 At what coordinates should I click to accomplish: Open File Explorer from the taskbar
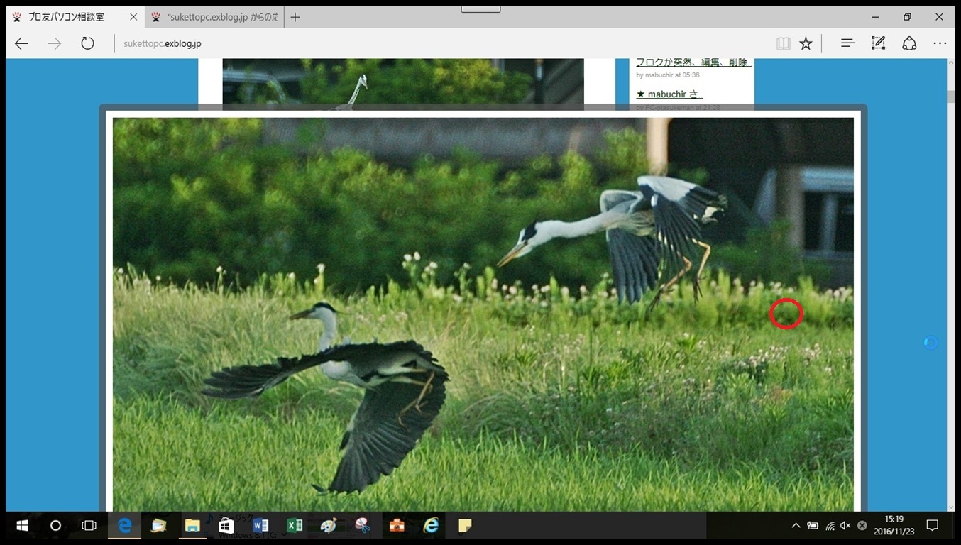pos(192,526)
